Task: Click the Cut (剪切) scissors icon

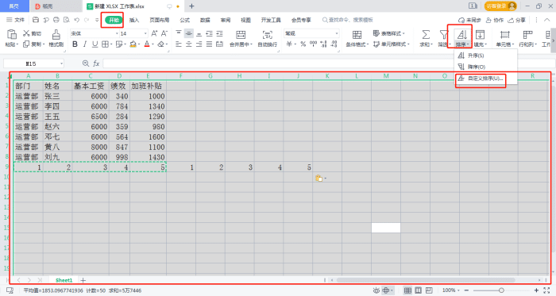Action: 26,33
